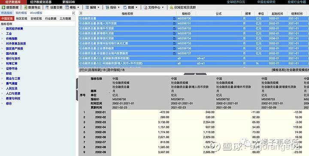Select the 行业数据 category tab
This screenshot has height=156, width=309.
(51, 18)
